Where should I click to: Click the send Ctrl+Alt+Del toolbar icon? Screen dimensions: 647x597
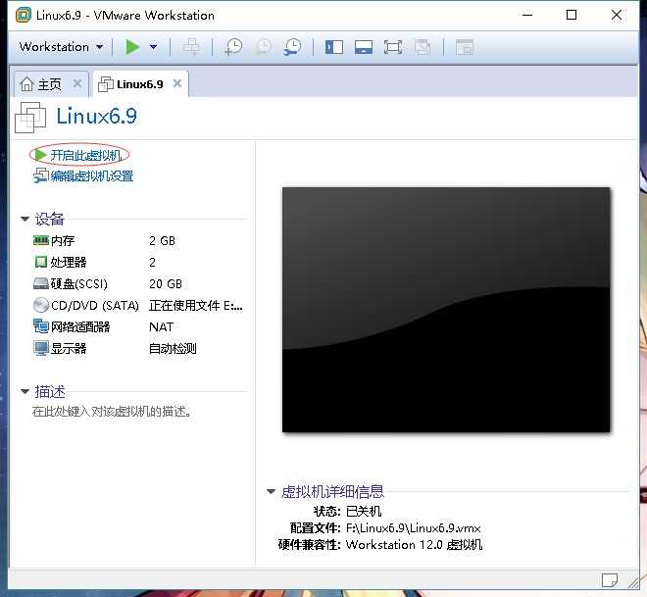point(191,47)
